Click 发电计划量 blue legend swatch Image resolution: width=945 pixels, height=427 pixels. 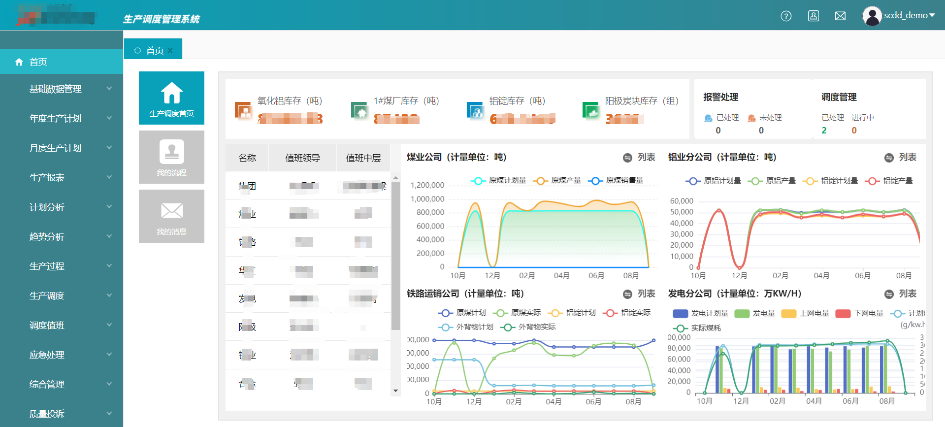click(680, 313)
